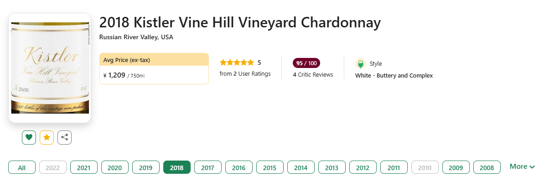Click the green heart favorite icon
560x182 pixels.
[x=29, y=137]
